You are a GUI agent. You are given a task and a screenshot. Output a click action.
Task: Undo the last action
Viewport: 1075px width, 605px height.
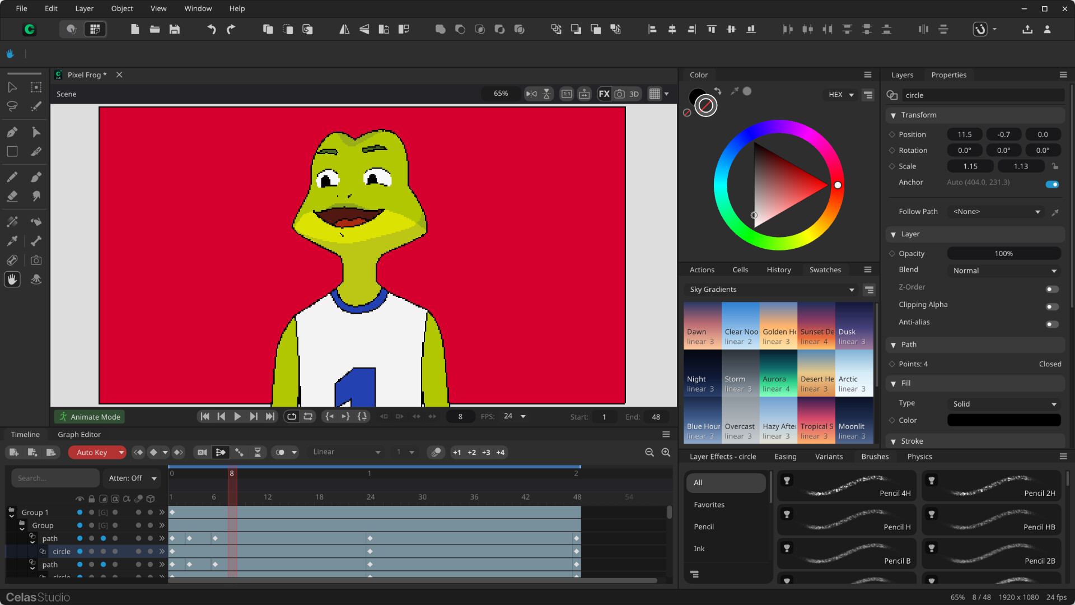[x=211, y=29]
